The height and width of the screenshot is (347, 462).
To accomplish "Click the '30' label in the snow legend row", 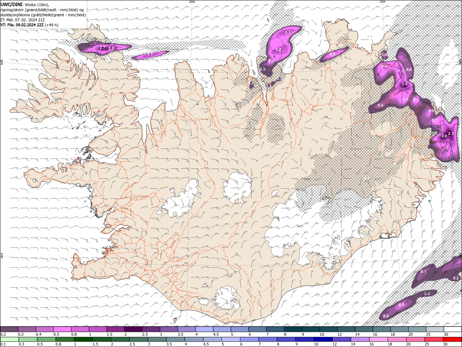I will point(446,334).
